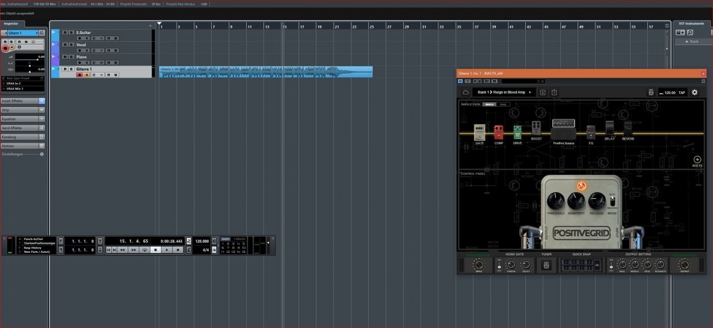Open input routing UR44 In-2

(x=23, y=83)
